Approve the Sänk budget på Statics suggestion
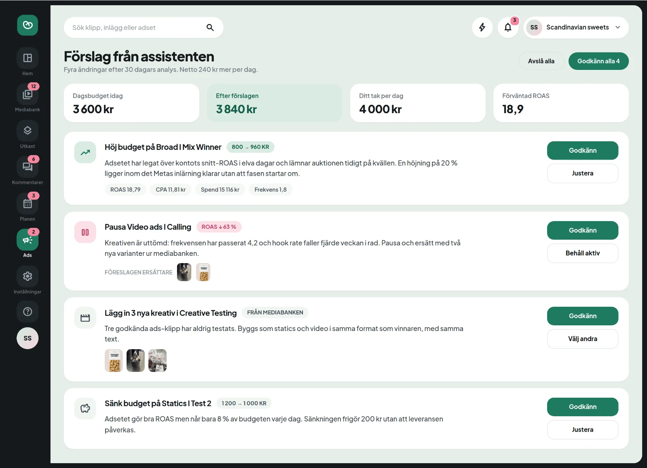This screenshot has width=647, height=468. pos(583,407)
